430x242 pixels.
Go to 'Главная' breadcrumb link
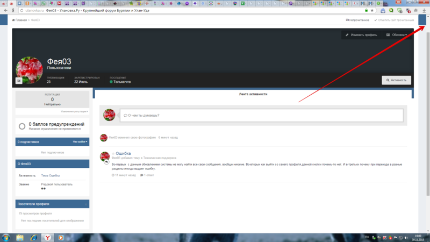coord(21,20)
